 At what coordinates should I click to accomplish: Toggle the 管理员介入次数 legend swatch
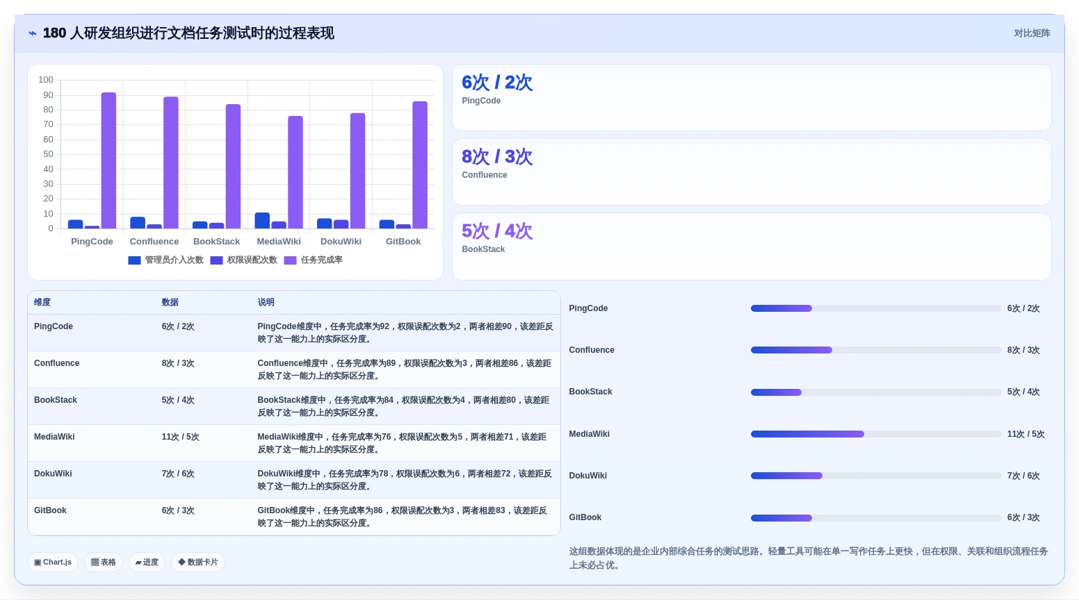(x=134, y=260)
